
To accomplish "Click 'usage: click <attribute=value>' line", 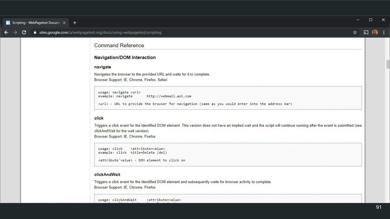I will 131,149.
